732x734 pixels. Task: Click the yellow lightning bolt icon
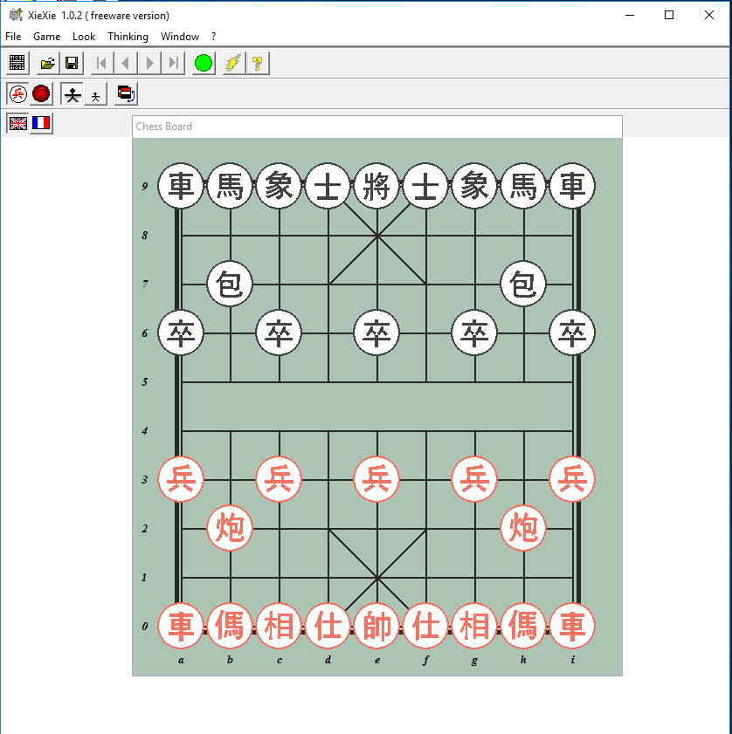click(x=233, y=63)
